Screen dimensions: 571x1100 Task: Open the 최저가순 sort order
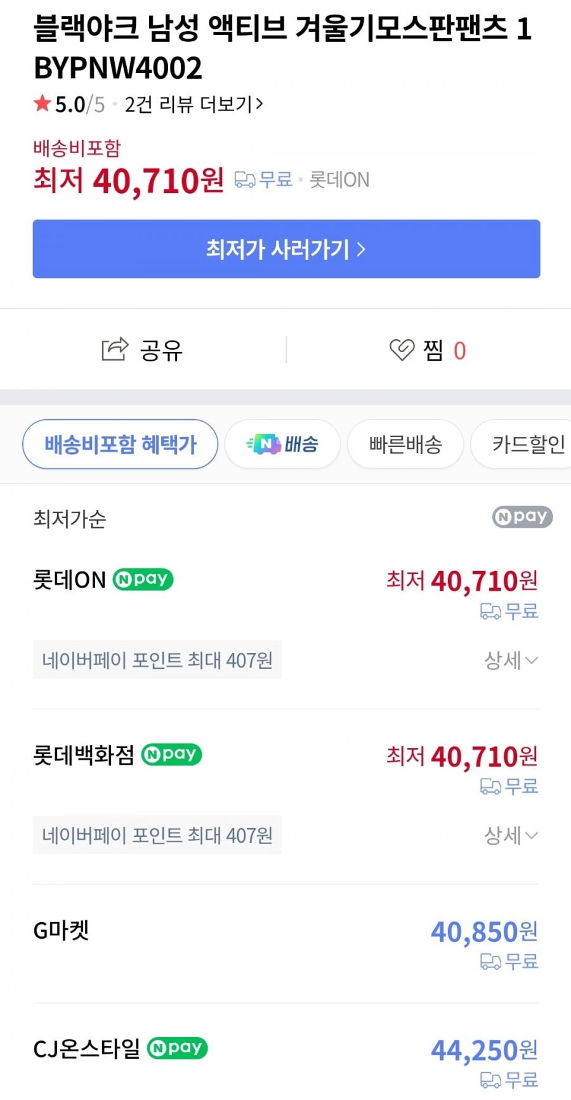coord(70,519)
